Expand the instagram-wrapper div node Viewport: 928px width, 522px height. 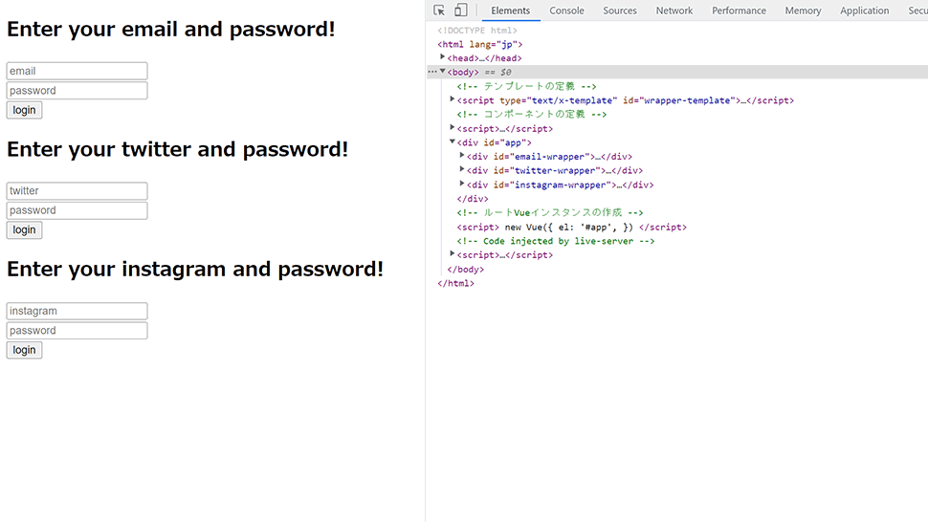tap(462, 184)
